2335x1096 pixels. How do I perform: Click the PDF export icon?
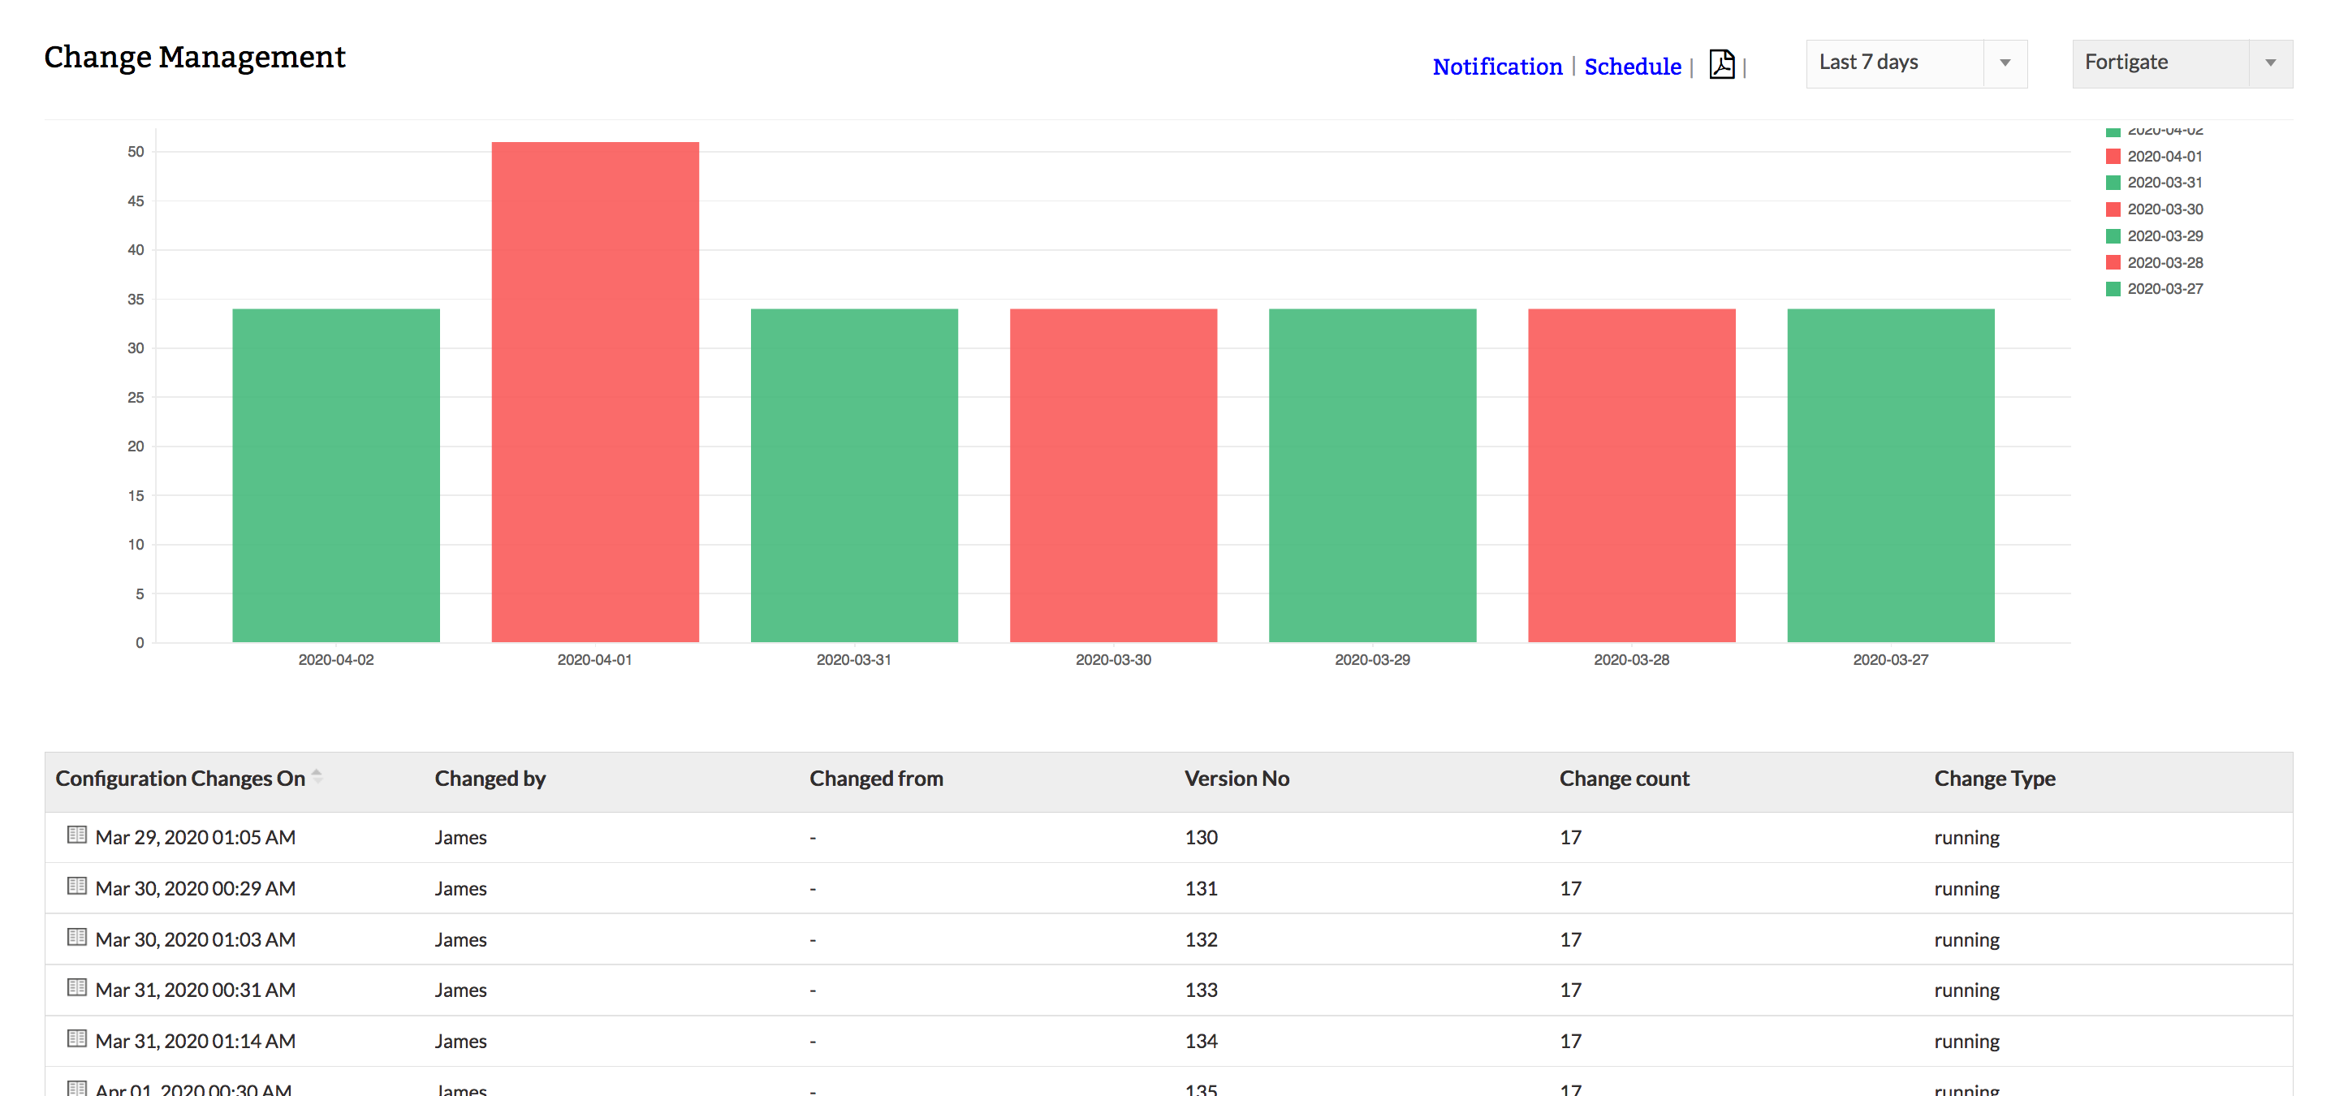tap(1719, 63)
